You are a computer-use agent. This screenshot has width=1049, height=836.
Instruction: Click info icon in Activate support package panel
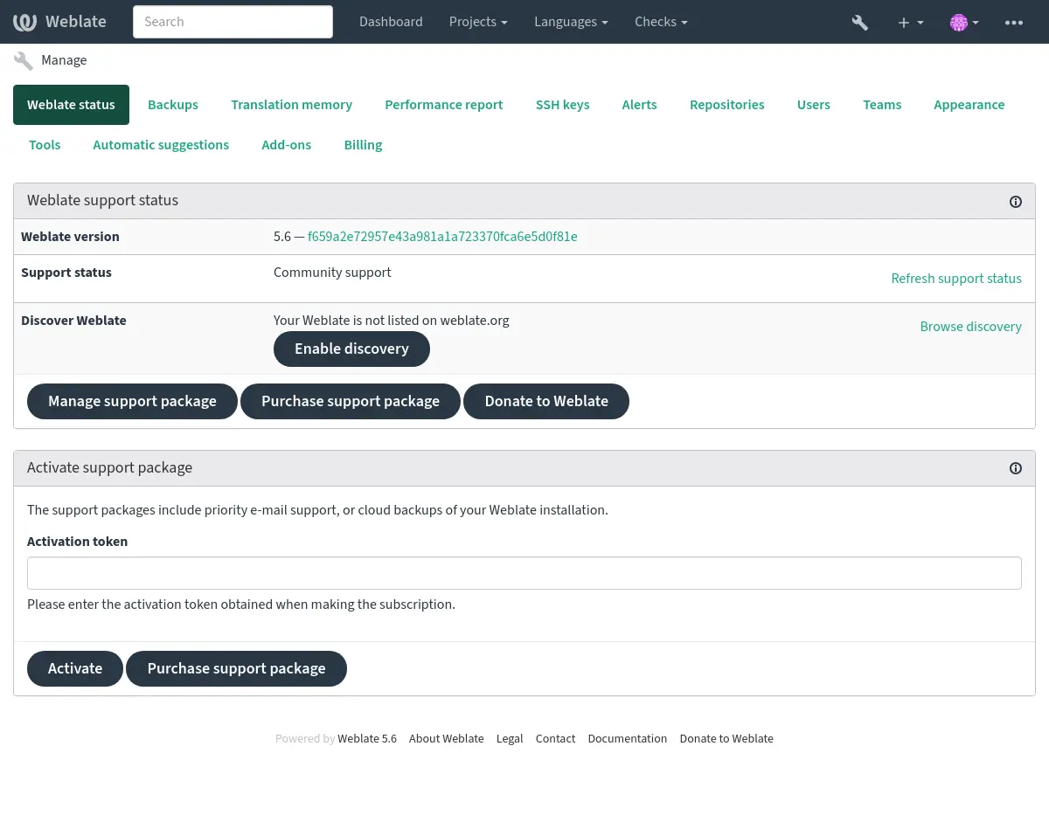(x=1016, y=469)
